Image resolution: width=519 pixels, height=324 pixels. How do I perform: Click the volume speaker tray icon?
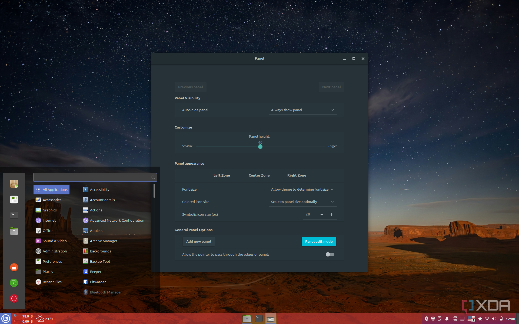coord(494,319)
